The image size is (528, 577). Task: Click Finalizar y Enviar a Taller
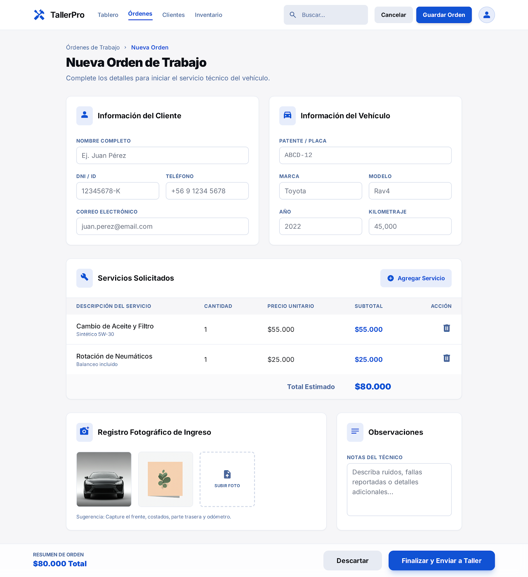click(x=441, y=560)
